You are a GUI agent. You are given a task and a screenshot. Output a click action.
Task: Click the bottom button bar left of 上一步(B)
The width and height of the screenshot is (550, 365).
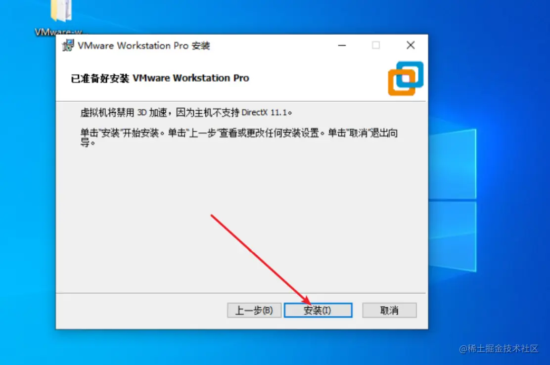140,310
